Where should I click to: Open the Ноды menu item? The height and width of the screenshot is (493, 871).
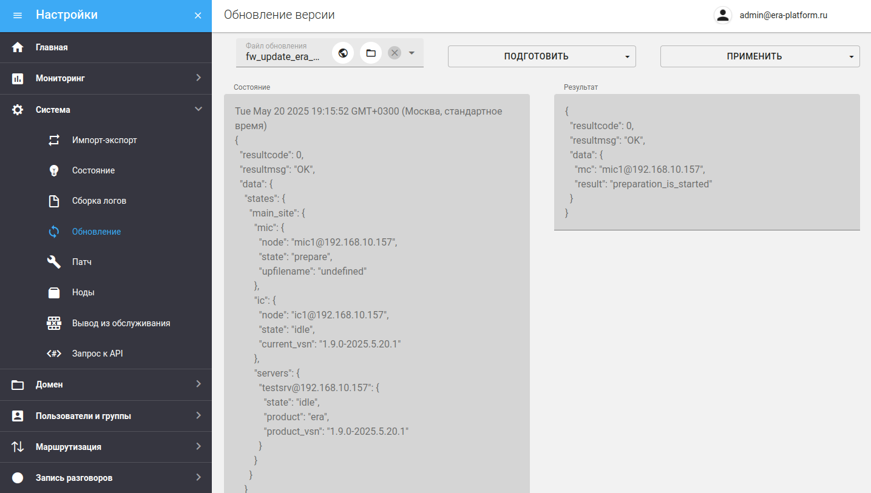(x=83, y=292)
